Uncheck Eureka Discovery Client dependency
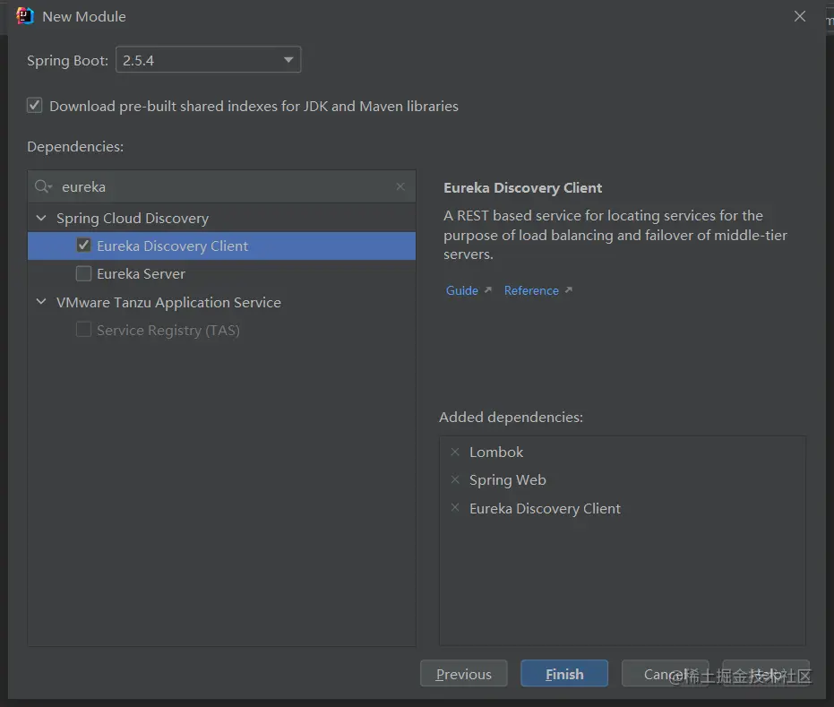Viewport: 834px width, 707px height. tap(84, 246)
